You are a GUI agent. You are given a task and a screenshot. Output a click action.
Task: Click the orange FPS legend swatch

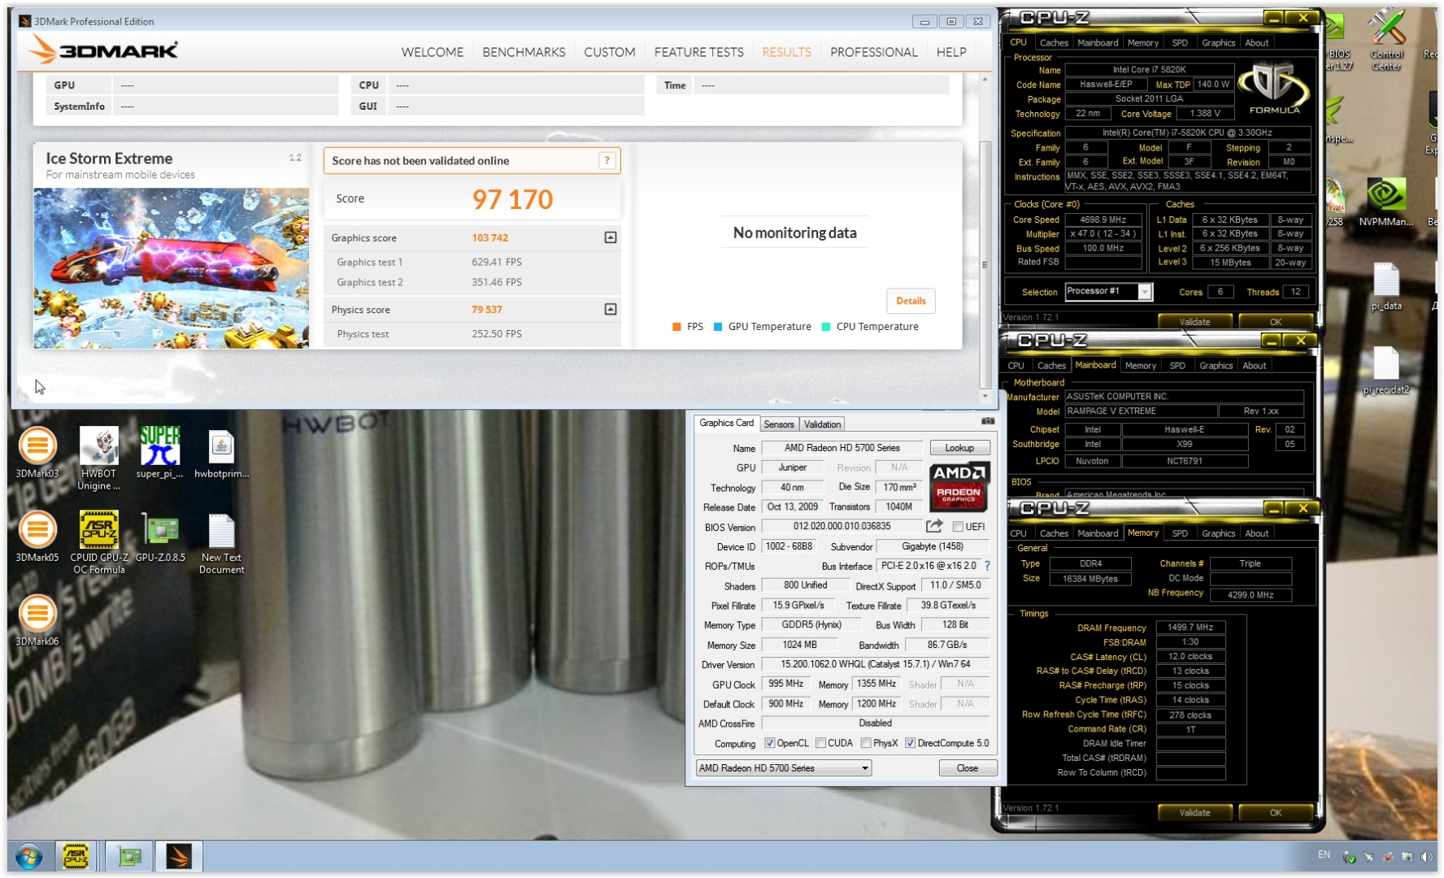click(676, 327)
